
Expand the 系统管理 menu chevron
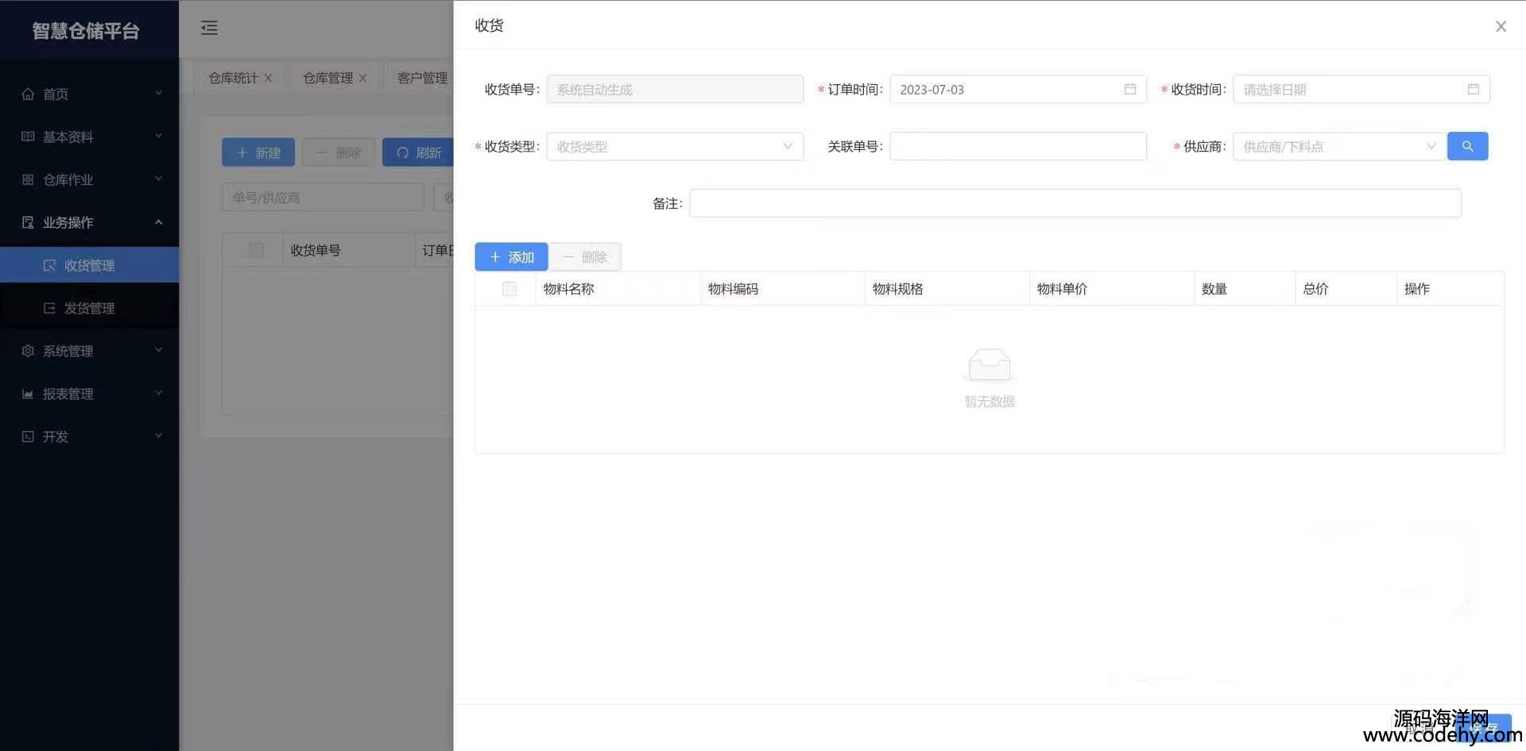(158, 350)
